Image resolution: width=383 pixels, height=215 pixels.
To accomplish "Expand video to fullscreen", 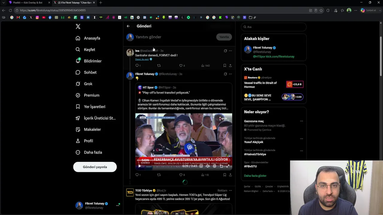I will coord(228,166).
